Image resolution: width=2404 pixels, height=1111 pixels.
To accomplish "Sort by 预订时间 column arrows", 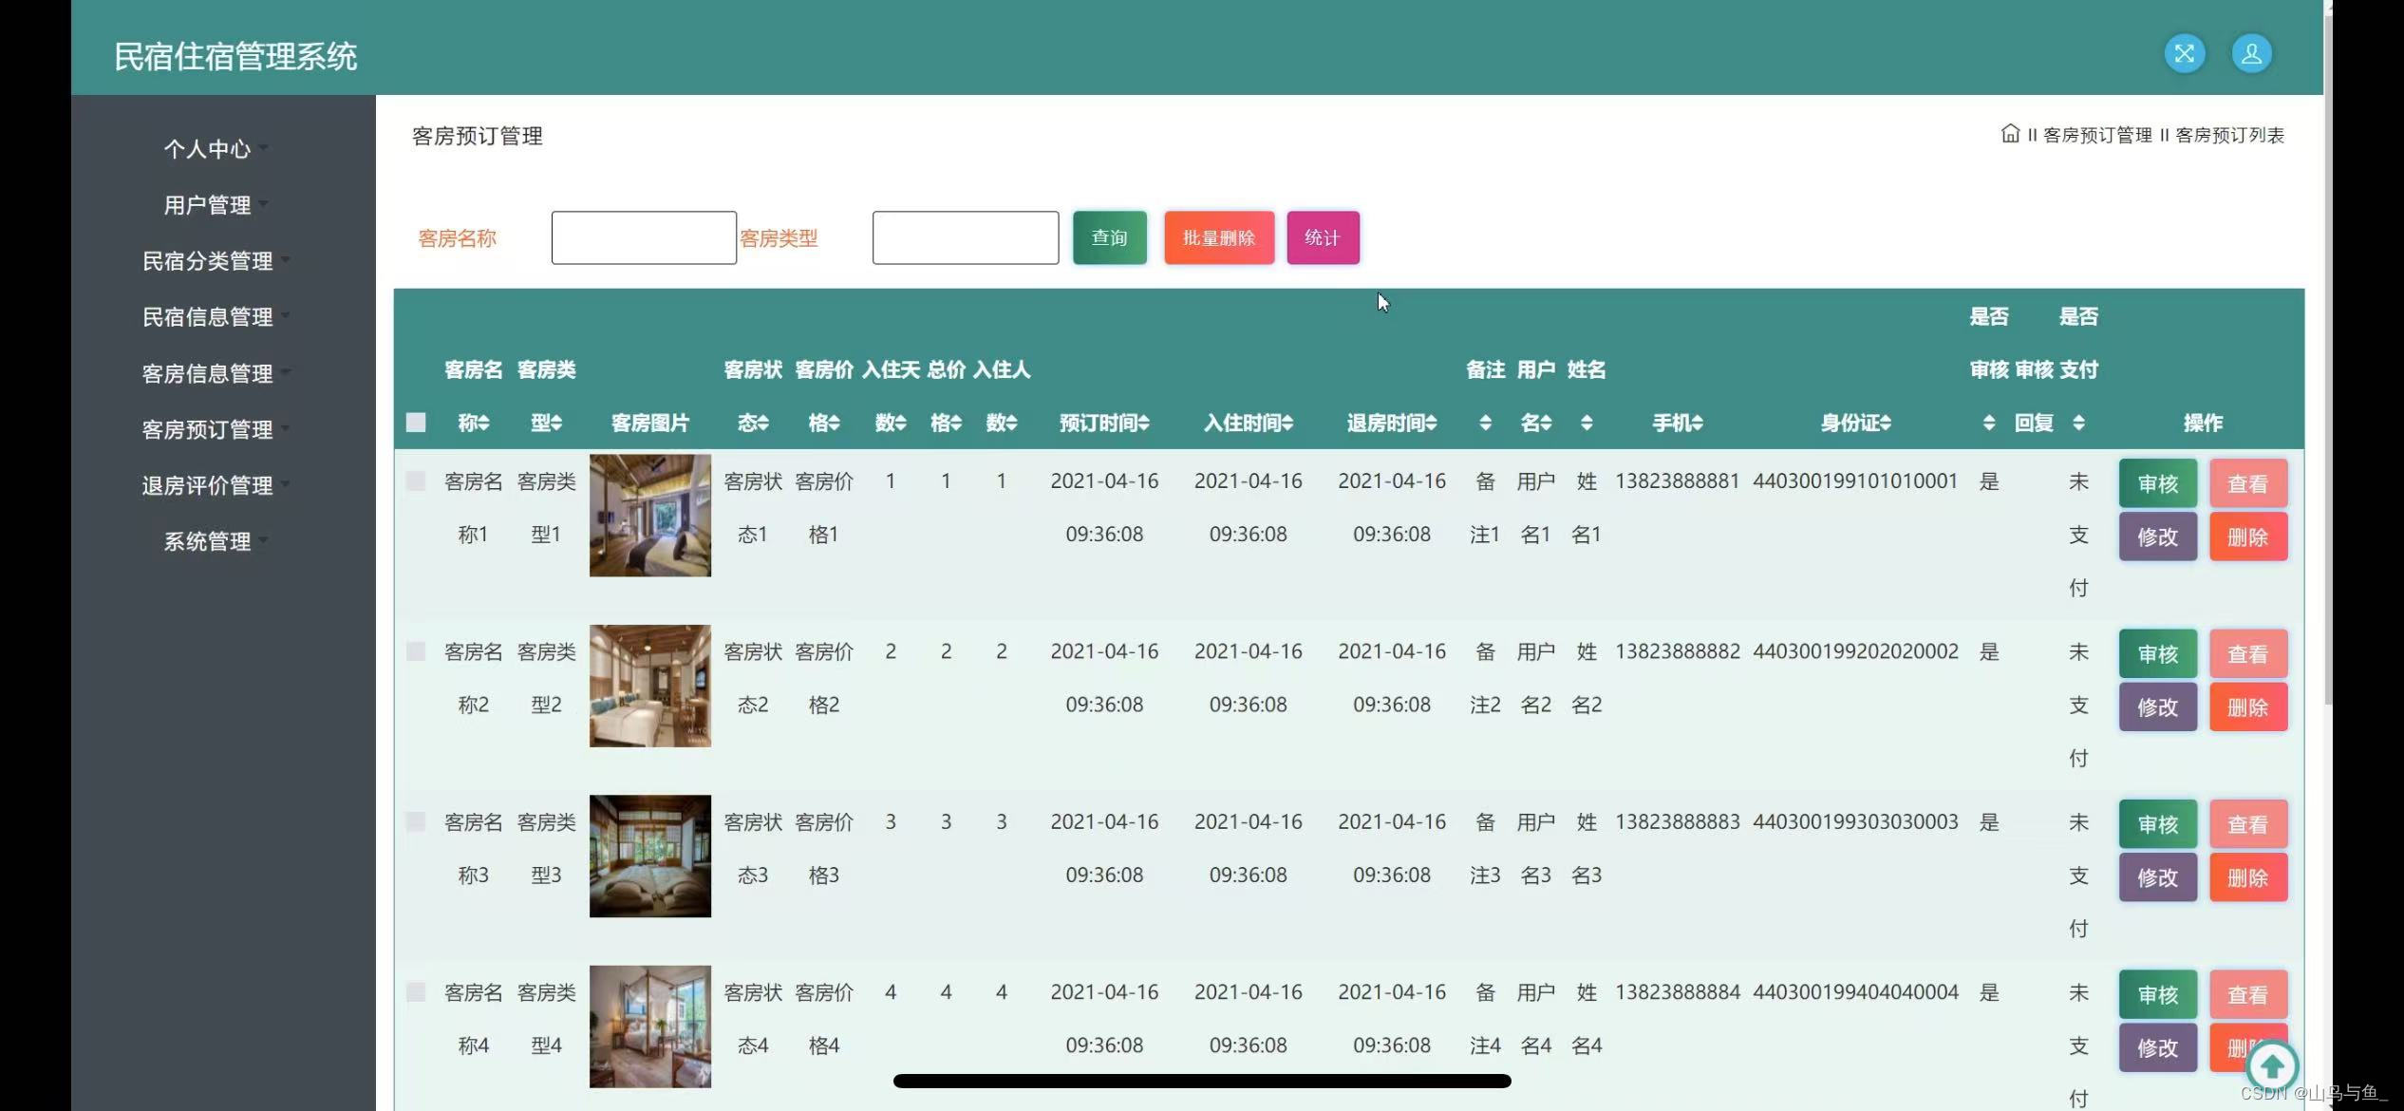I will pyautogui.click(x=1143, y=423).
